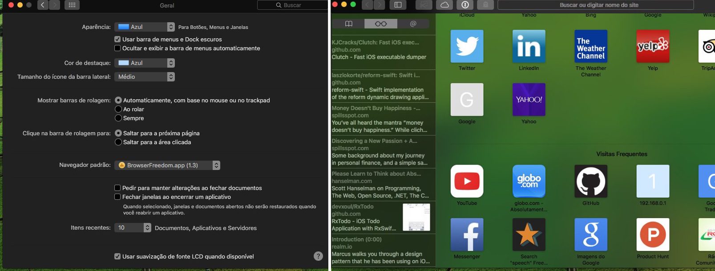Screen dimensions: 715x271
Task: Open the Aparência dropdown
Action: pyautogui.click(x=145, y=27)
